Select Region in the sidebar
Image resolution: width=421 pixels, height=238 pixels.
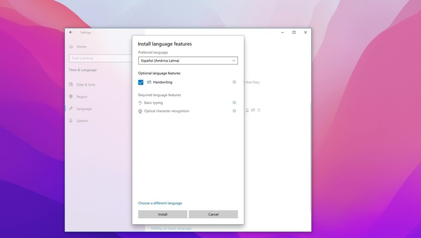point(82,97)
